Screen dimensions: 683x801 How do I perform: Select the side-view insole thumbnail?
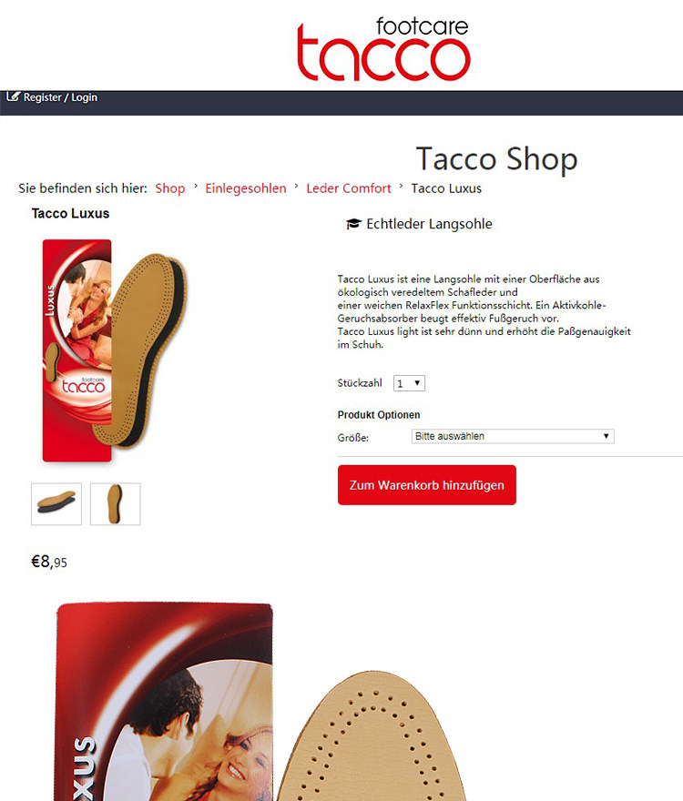click(56, 504)
